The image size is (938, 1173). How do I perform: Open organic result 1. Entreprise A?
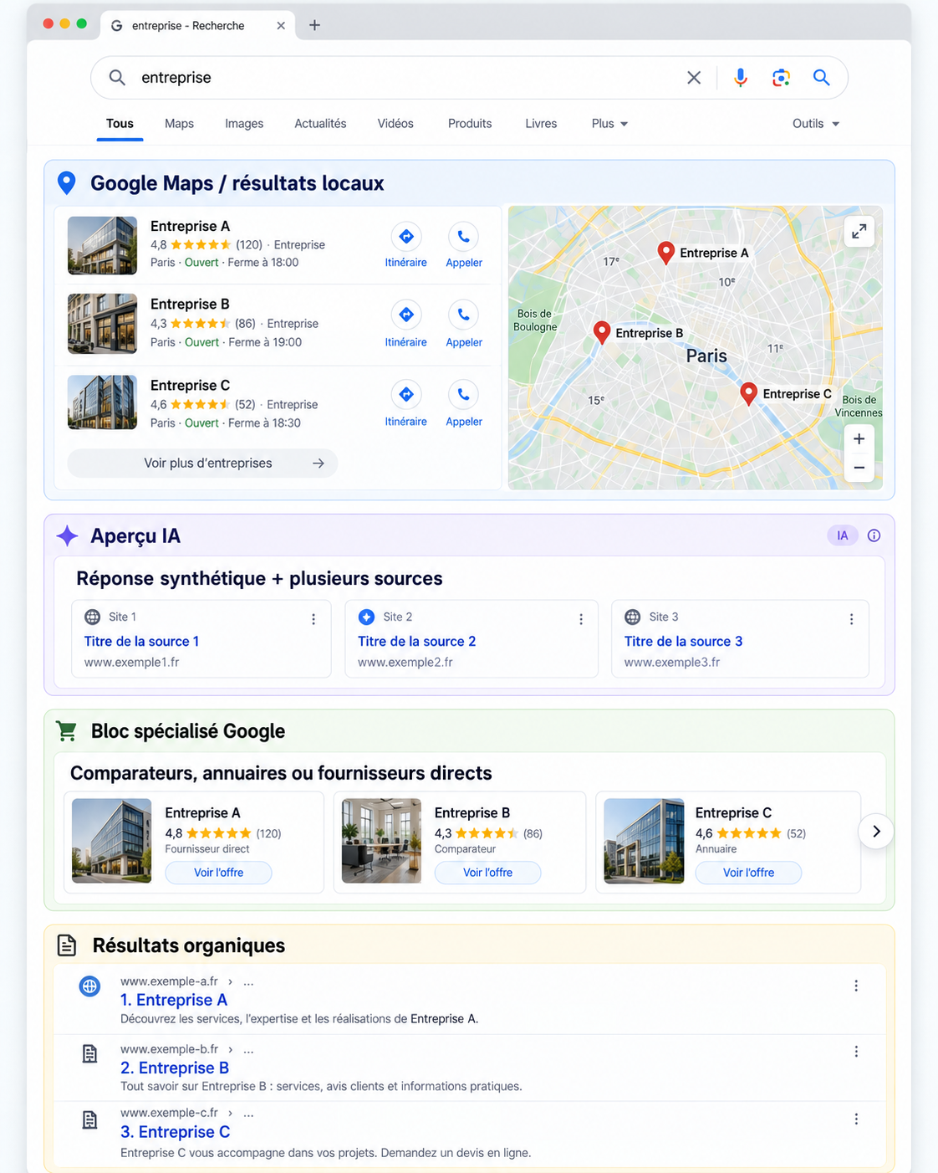pos(174,1000)
